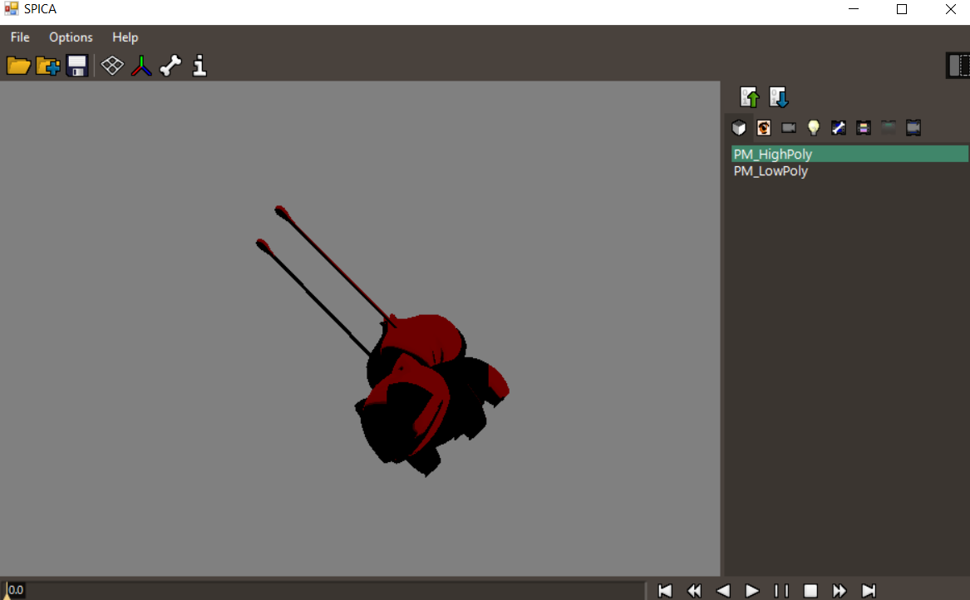This screenshot has height=600, width=970.
Task: Speed up animation with fast-forward button
Action: [840, 591]
